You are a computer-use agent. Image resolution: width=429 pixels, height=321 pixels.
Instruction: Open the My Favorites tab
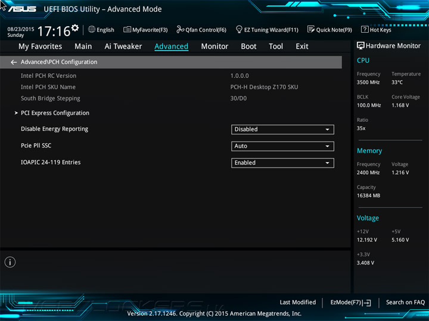click(41, 46)
